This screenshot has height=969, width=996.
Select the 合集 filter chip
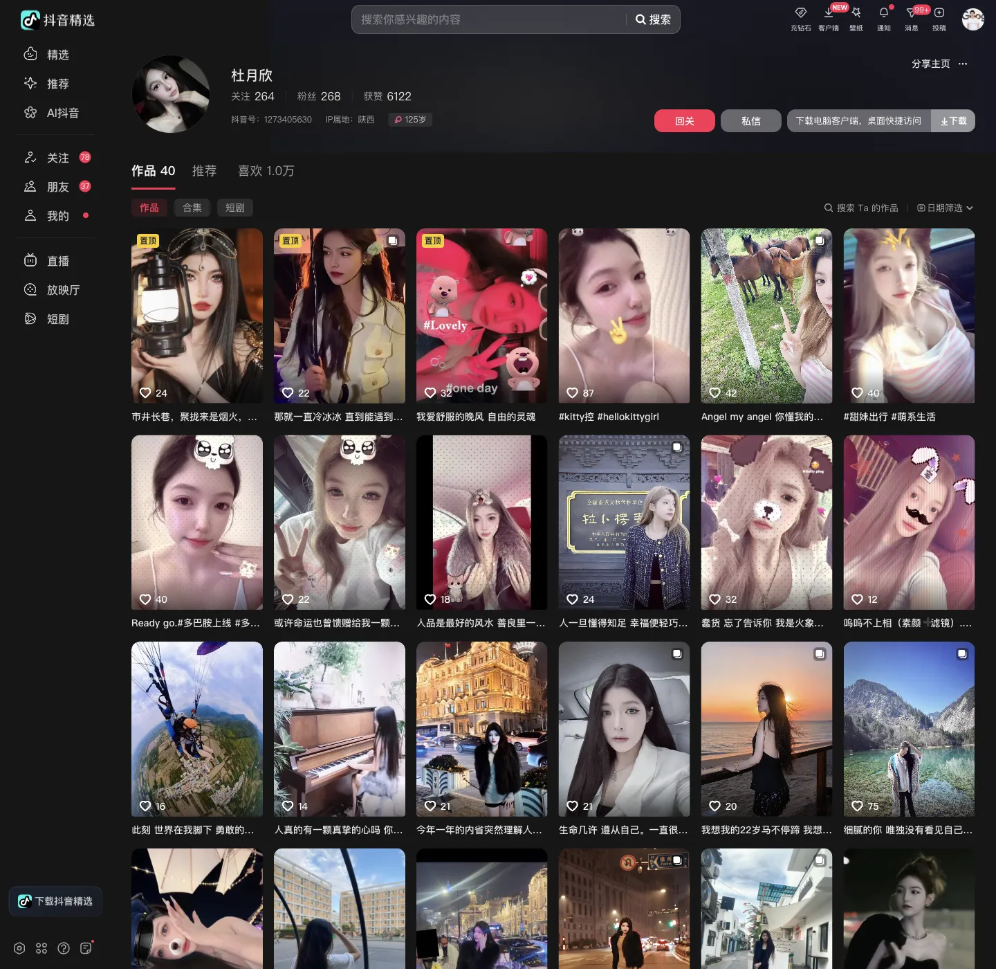(x=192, y=208)
